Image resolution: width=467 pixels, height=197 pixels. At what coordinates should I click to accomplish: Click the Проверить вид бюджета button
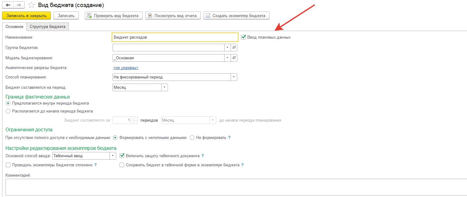[x=113, y=16]
